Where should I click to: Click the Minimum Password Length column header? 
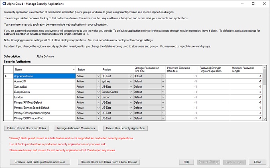(246, 70)
